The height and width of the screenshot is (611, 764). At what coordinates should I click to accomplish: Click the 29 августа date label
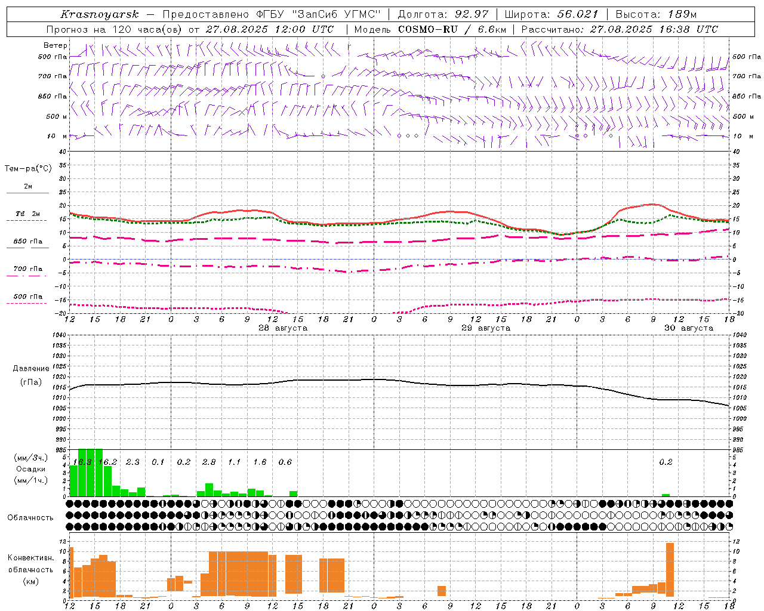[486, 328]
